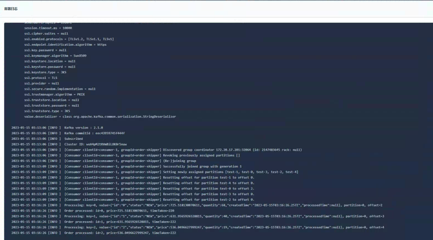Click the ssl.key.password = null line
The width and height of the screenshot is (433, 240).
coord(45,50)
